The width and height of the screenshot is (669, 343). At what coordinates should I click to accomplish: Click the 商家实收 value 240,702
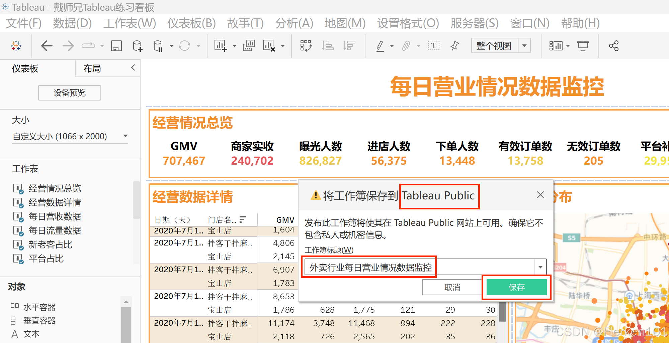(x=252, y=161)
